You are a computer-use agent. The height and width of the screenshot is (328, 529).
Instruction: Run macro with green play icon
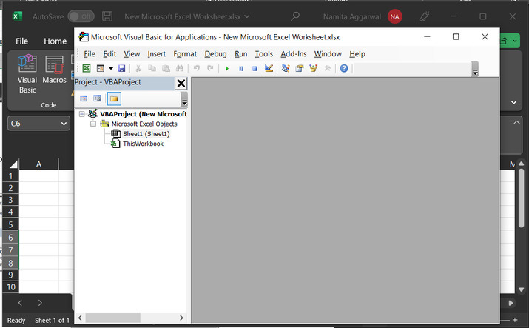[x=227, y=69]
